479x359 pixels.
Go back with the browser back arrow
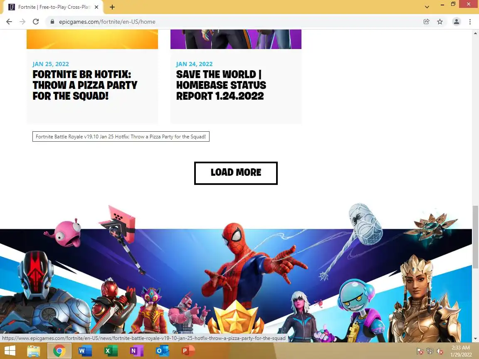click(x=9, y=22)
